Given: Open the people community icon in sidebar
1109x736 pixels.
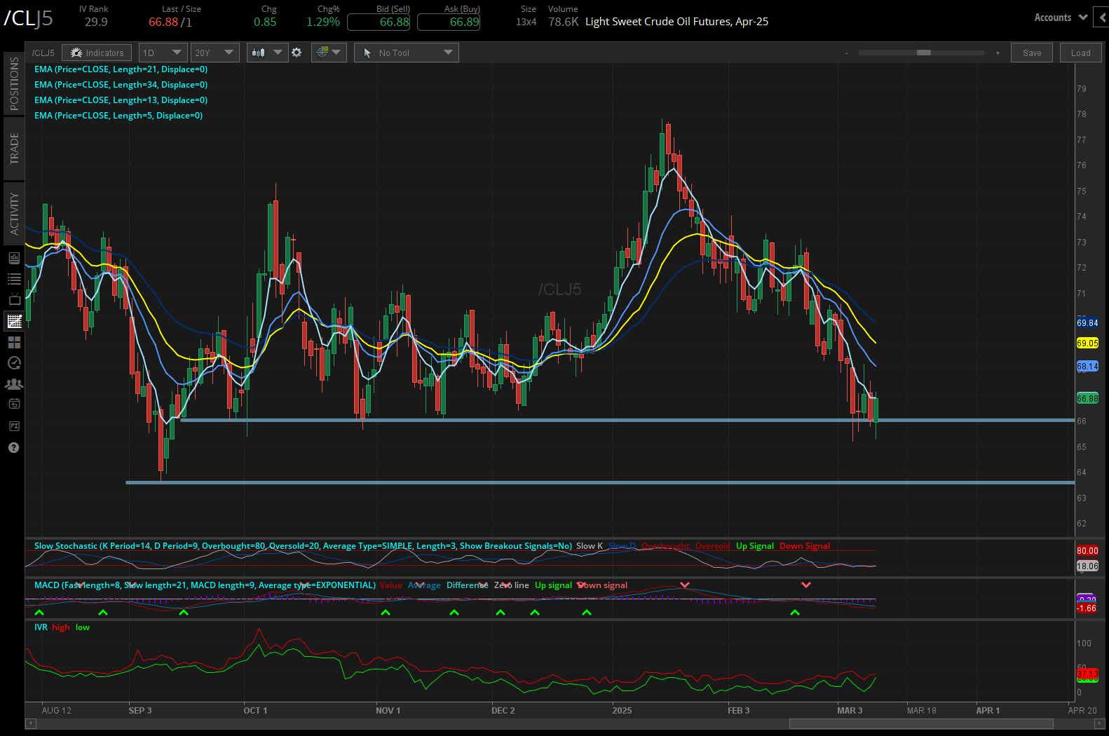Looking at the screenshot, I should click(x=14, y=384).
